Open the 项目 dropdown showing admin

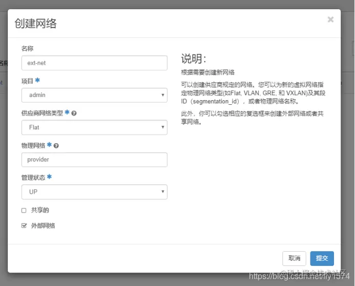click(x=94, y=95)
